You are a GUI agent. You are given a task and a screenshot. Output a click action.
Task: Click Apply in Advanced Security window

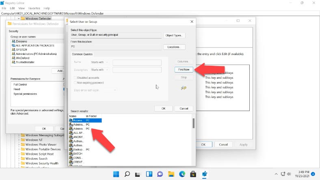[x=243, y=145]
